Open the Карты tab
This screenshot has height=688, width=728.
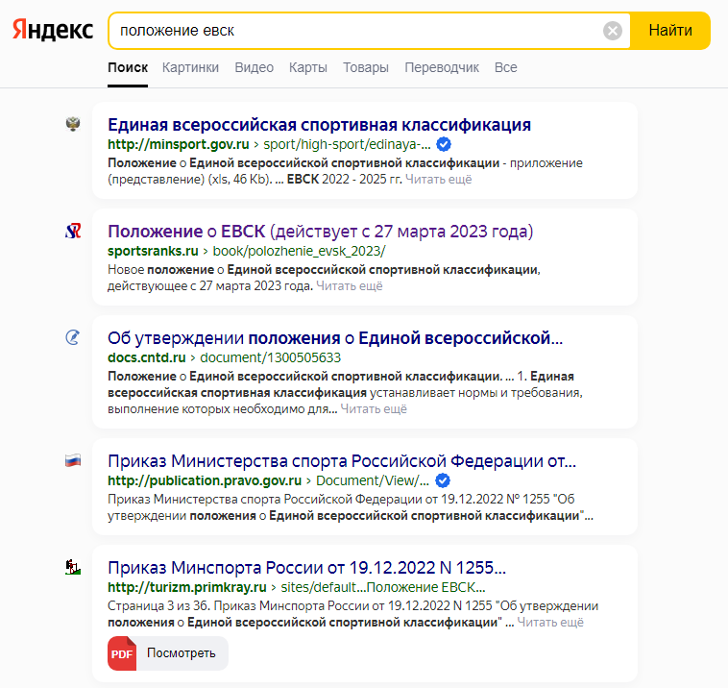[308, 67]
